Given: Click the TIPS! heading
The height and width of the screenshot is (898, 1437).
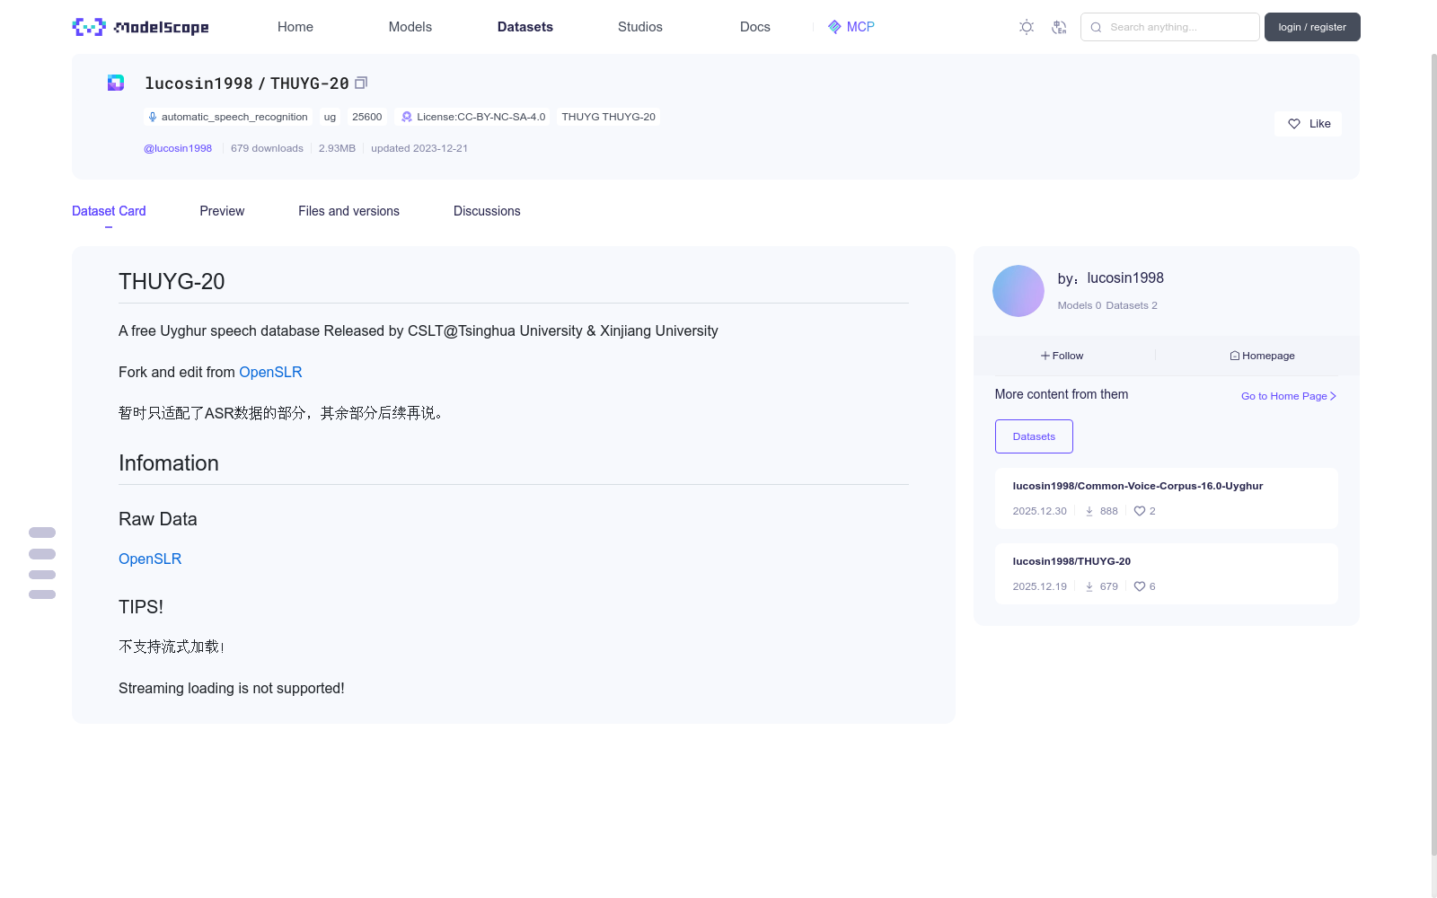Looking at the screenshot, I should 141,607.
